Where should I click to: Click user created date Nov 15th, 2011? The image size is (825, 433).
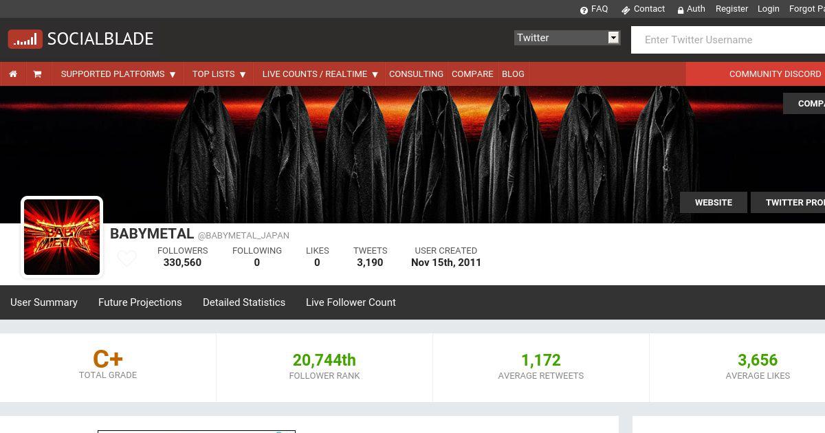pos(446,263)
